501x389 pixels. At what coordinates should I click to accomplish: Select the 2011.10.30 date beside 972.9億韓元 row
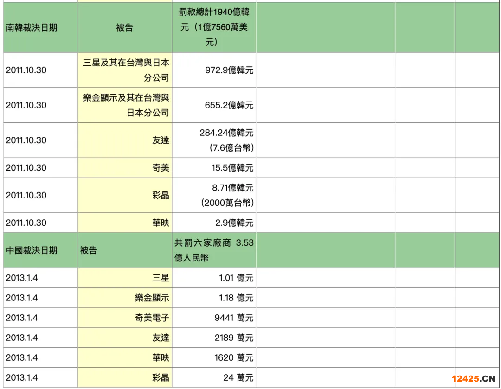[26, 70]
